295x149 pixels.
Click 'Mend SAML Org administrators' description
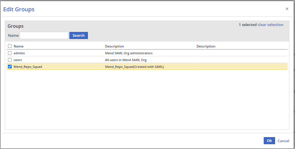coord(129,53)
